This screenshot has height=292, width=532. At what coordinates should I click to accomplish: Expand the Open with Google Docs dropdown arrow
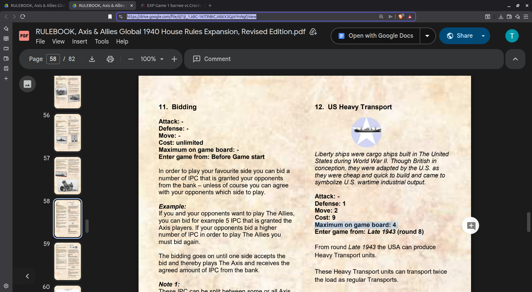tap(428, 36)
